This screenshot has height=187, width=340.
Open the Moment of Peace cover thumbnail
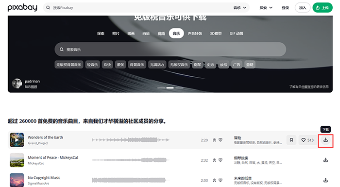click(x=17, y=160)
